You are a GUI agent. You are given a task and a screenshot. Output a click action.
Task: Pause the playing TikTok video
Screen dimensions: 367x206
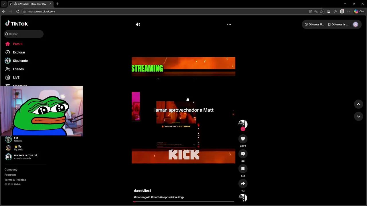183,110
